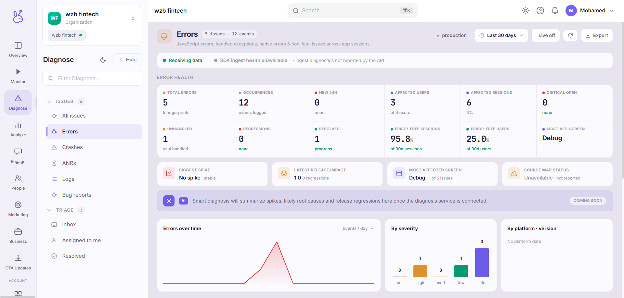Click the orange high severity bar
The image size is (624, 298).
pos(420,271)
